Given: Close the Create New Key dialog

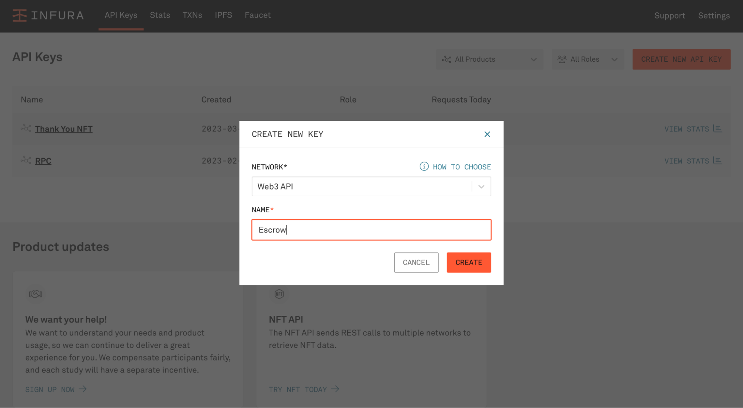Looking at the screenshot, I should click(487, 134).
